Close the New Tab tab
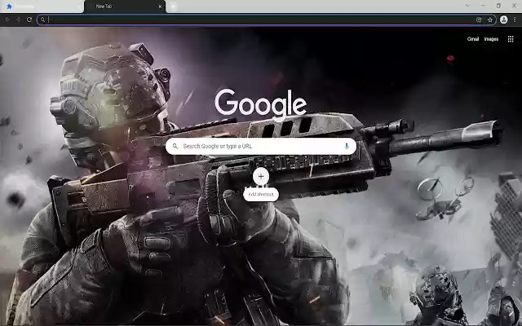Image resolution: width=522 pixels, height=326 pixels. pyautogui.click(x=160, y=7)
